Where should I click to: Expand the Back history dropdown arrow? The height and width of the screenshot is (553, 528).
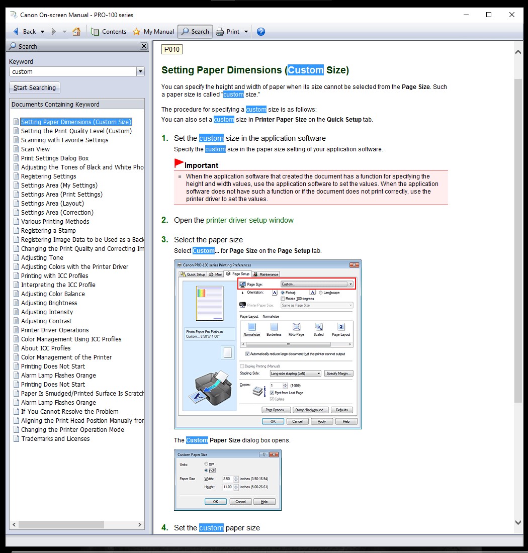click(42, 32)
